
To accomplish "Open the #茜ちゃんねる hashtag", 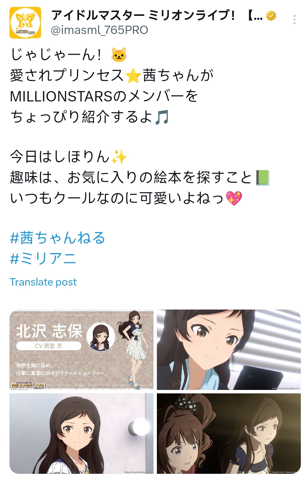I will (58, 238).
